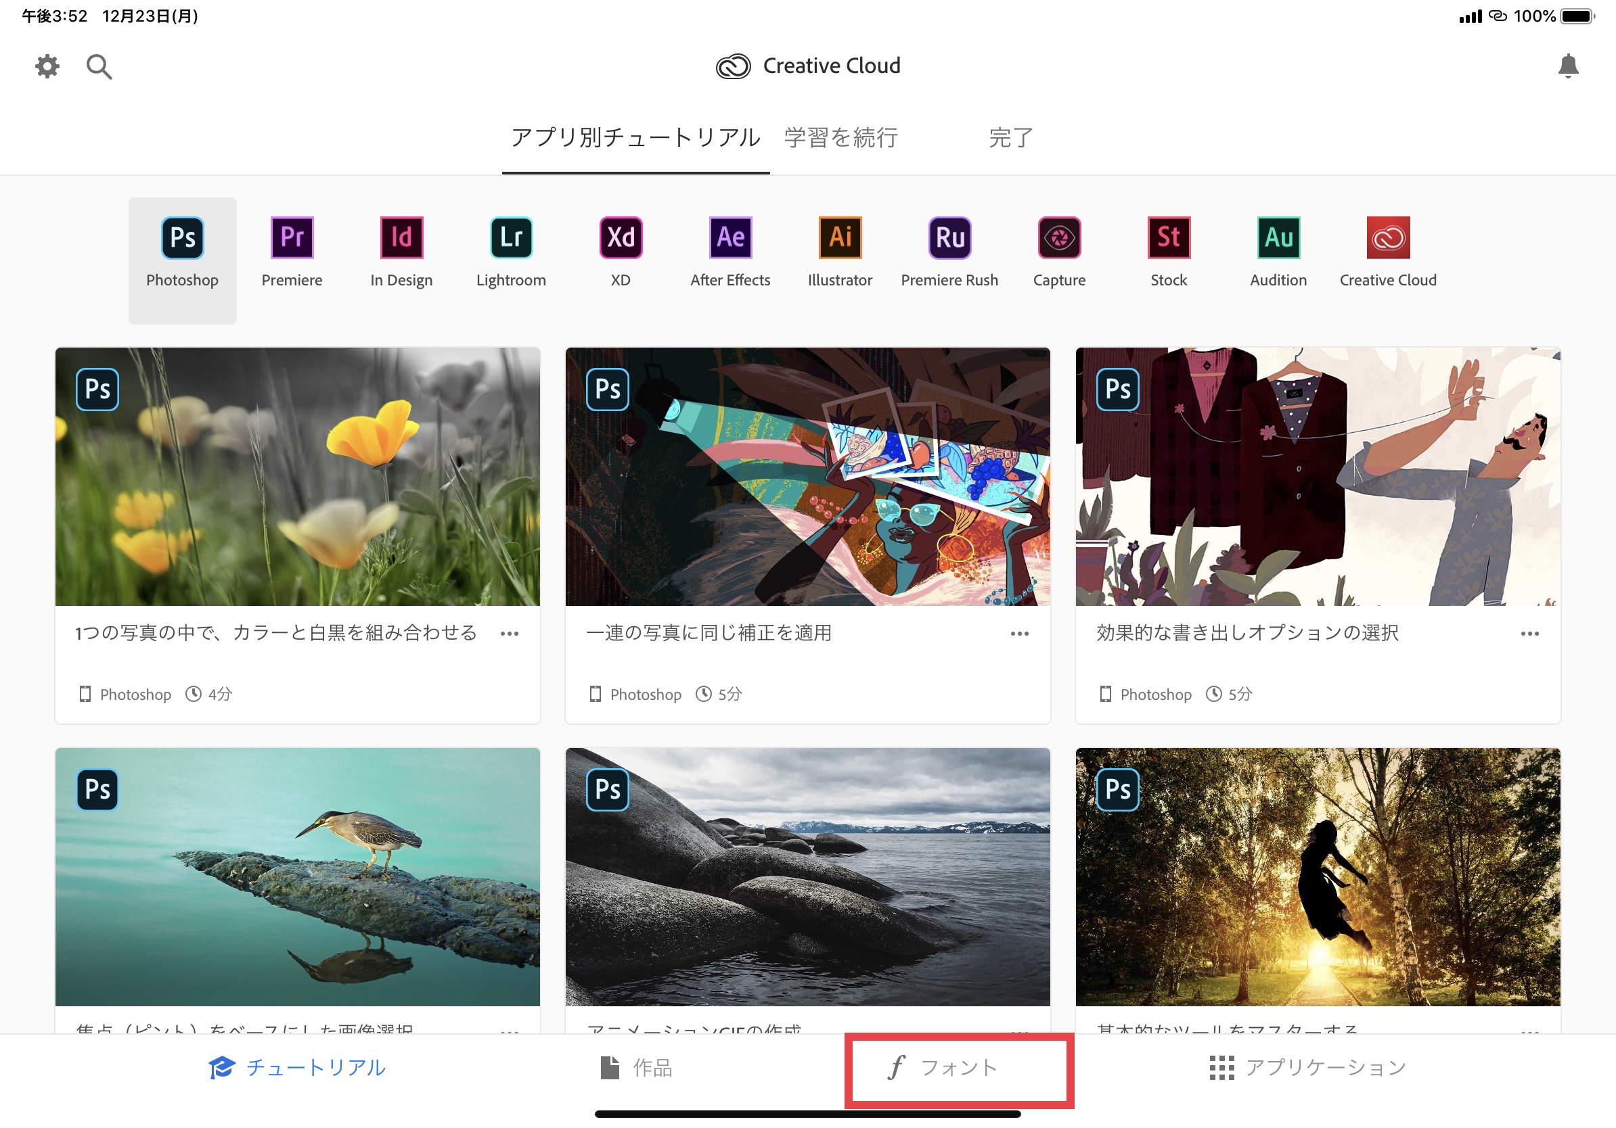This screenshot has height=1128, width=1616.
Task: Select the Adobe Capture icon
Action: coord(1059,239)
